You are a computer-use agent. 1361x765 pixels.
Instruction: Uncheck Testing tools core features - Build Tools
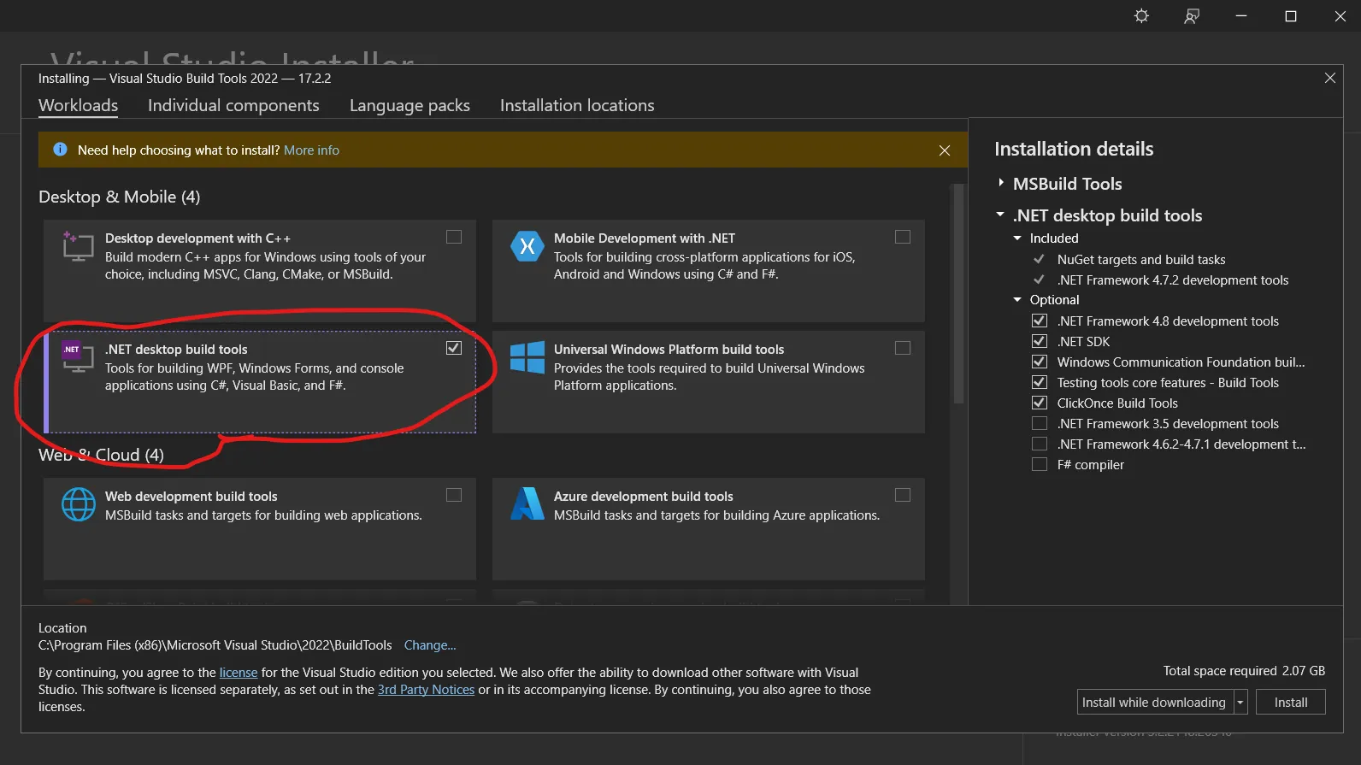[x=1040, y=382]
